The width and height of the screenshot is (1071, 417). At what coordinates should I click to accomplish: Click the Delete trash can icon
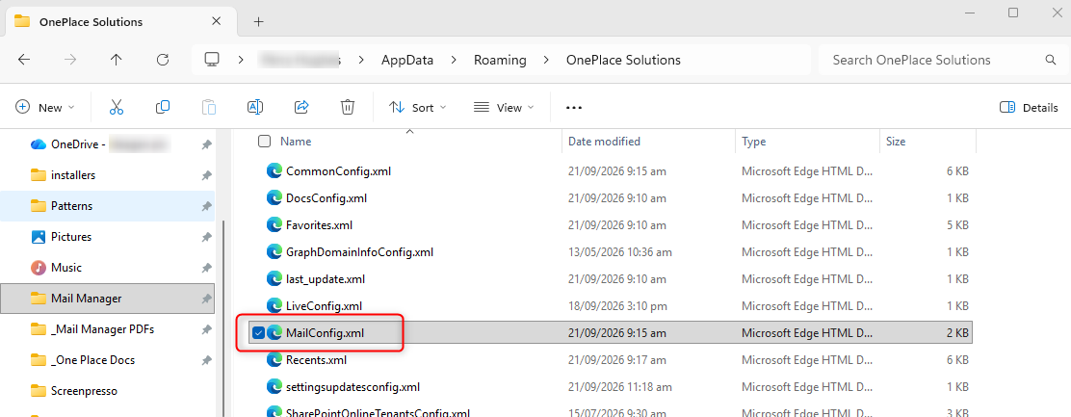pos(348,107)
